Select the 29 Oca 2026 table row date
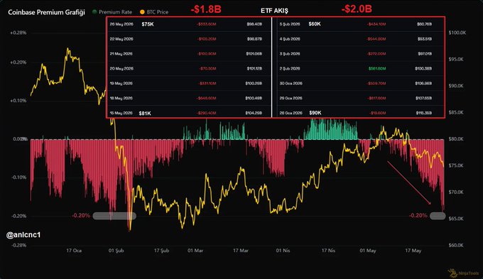Screen dimensions: 483x279 click(291, 98)
